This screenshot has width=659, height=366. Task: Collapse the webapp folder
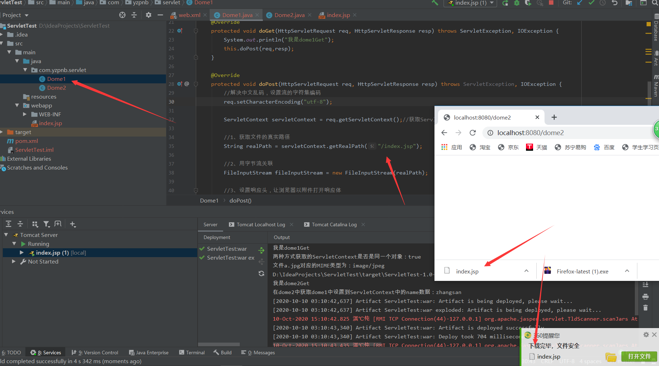click(x=17, y=105)
